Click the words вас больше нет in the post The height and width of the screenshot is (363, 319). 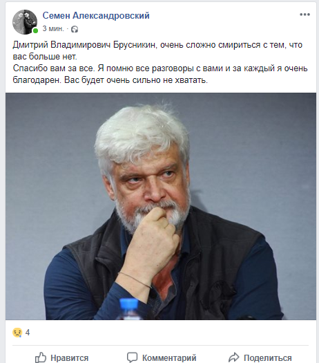44,56
